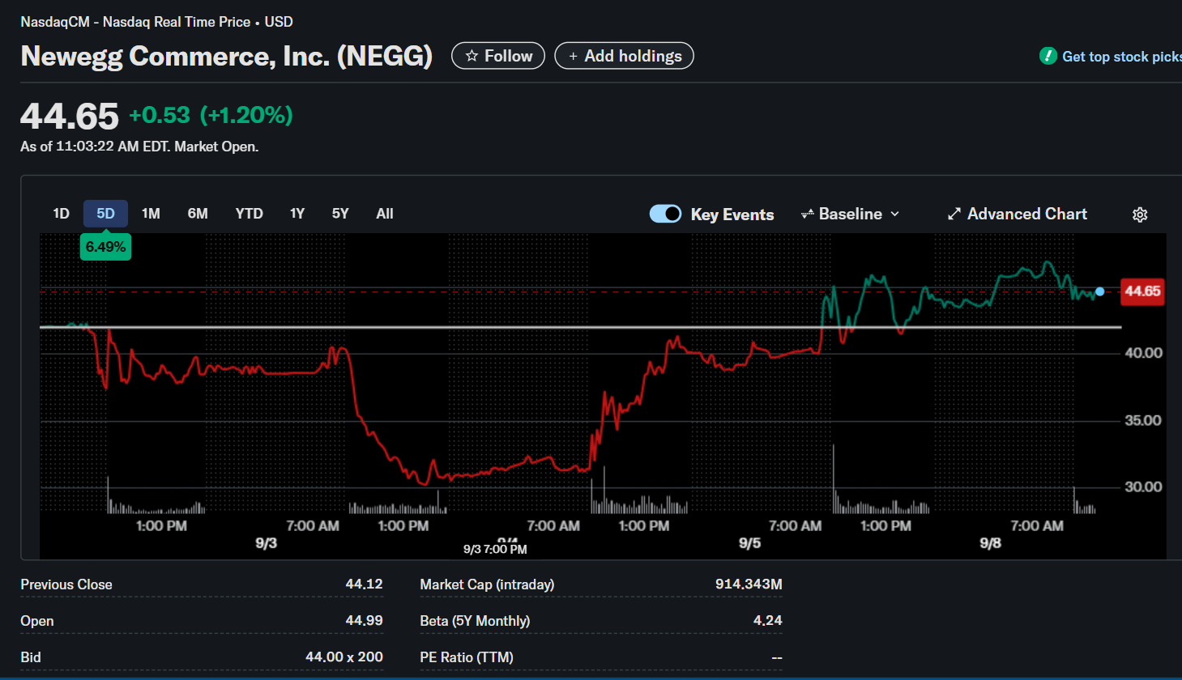Click the star icon in Follow button
The image size is (1182, 680).
point(472,56)
